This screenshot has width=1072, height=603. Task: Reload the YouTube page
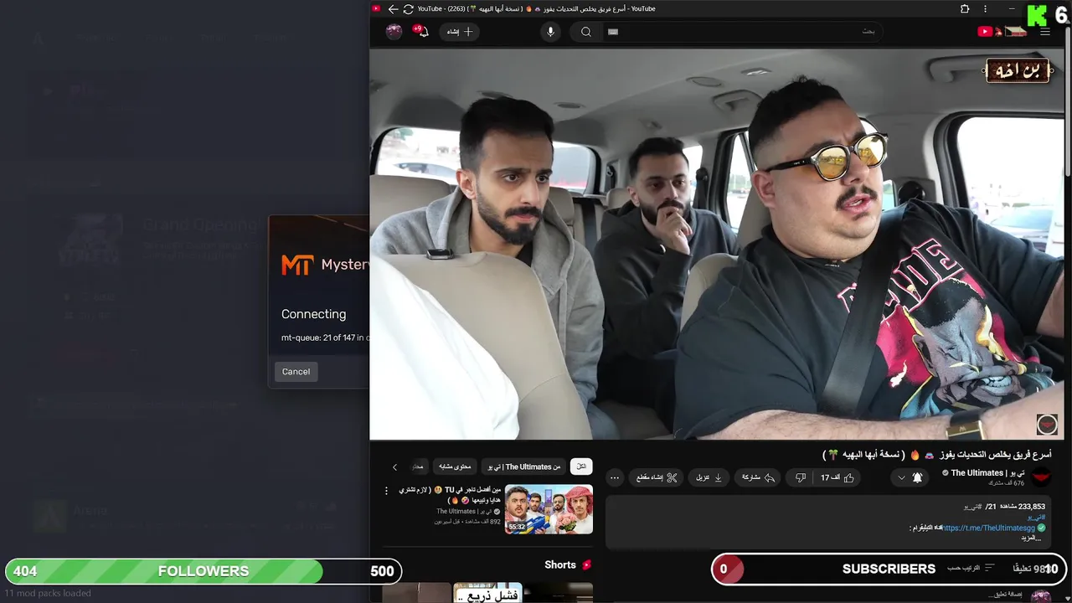[x=408, y=9]
